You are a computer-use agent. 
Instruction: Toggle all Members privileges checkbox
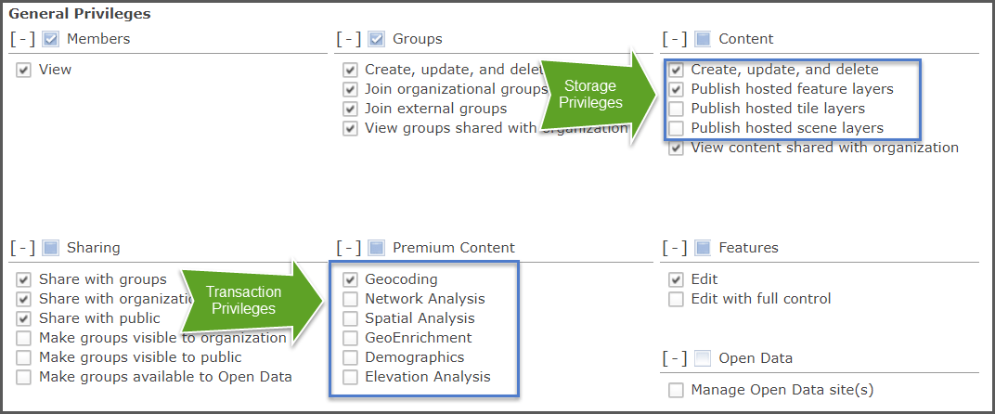[x=50, y=39]
